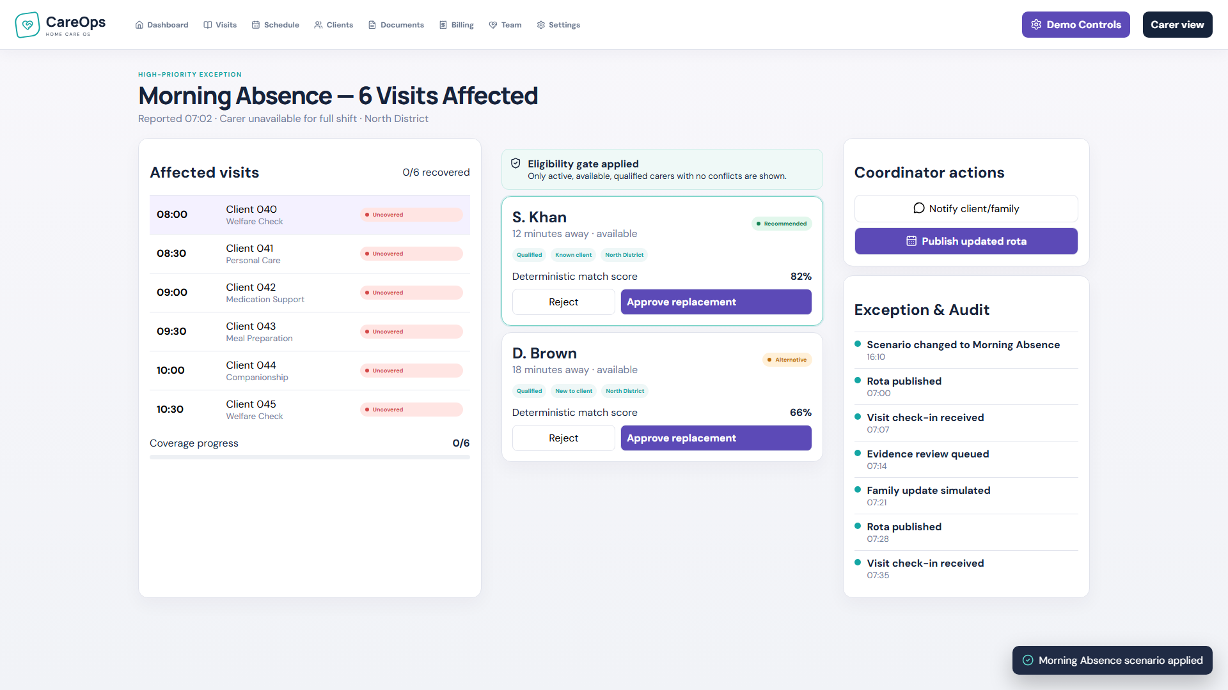The image size is (1228, 690).
Task: Click the Clients people icon
Action: [319, 25]
